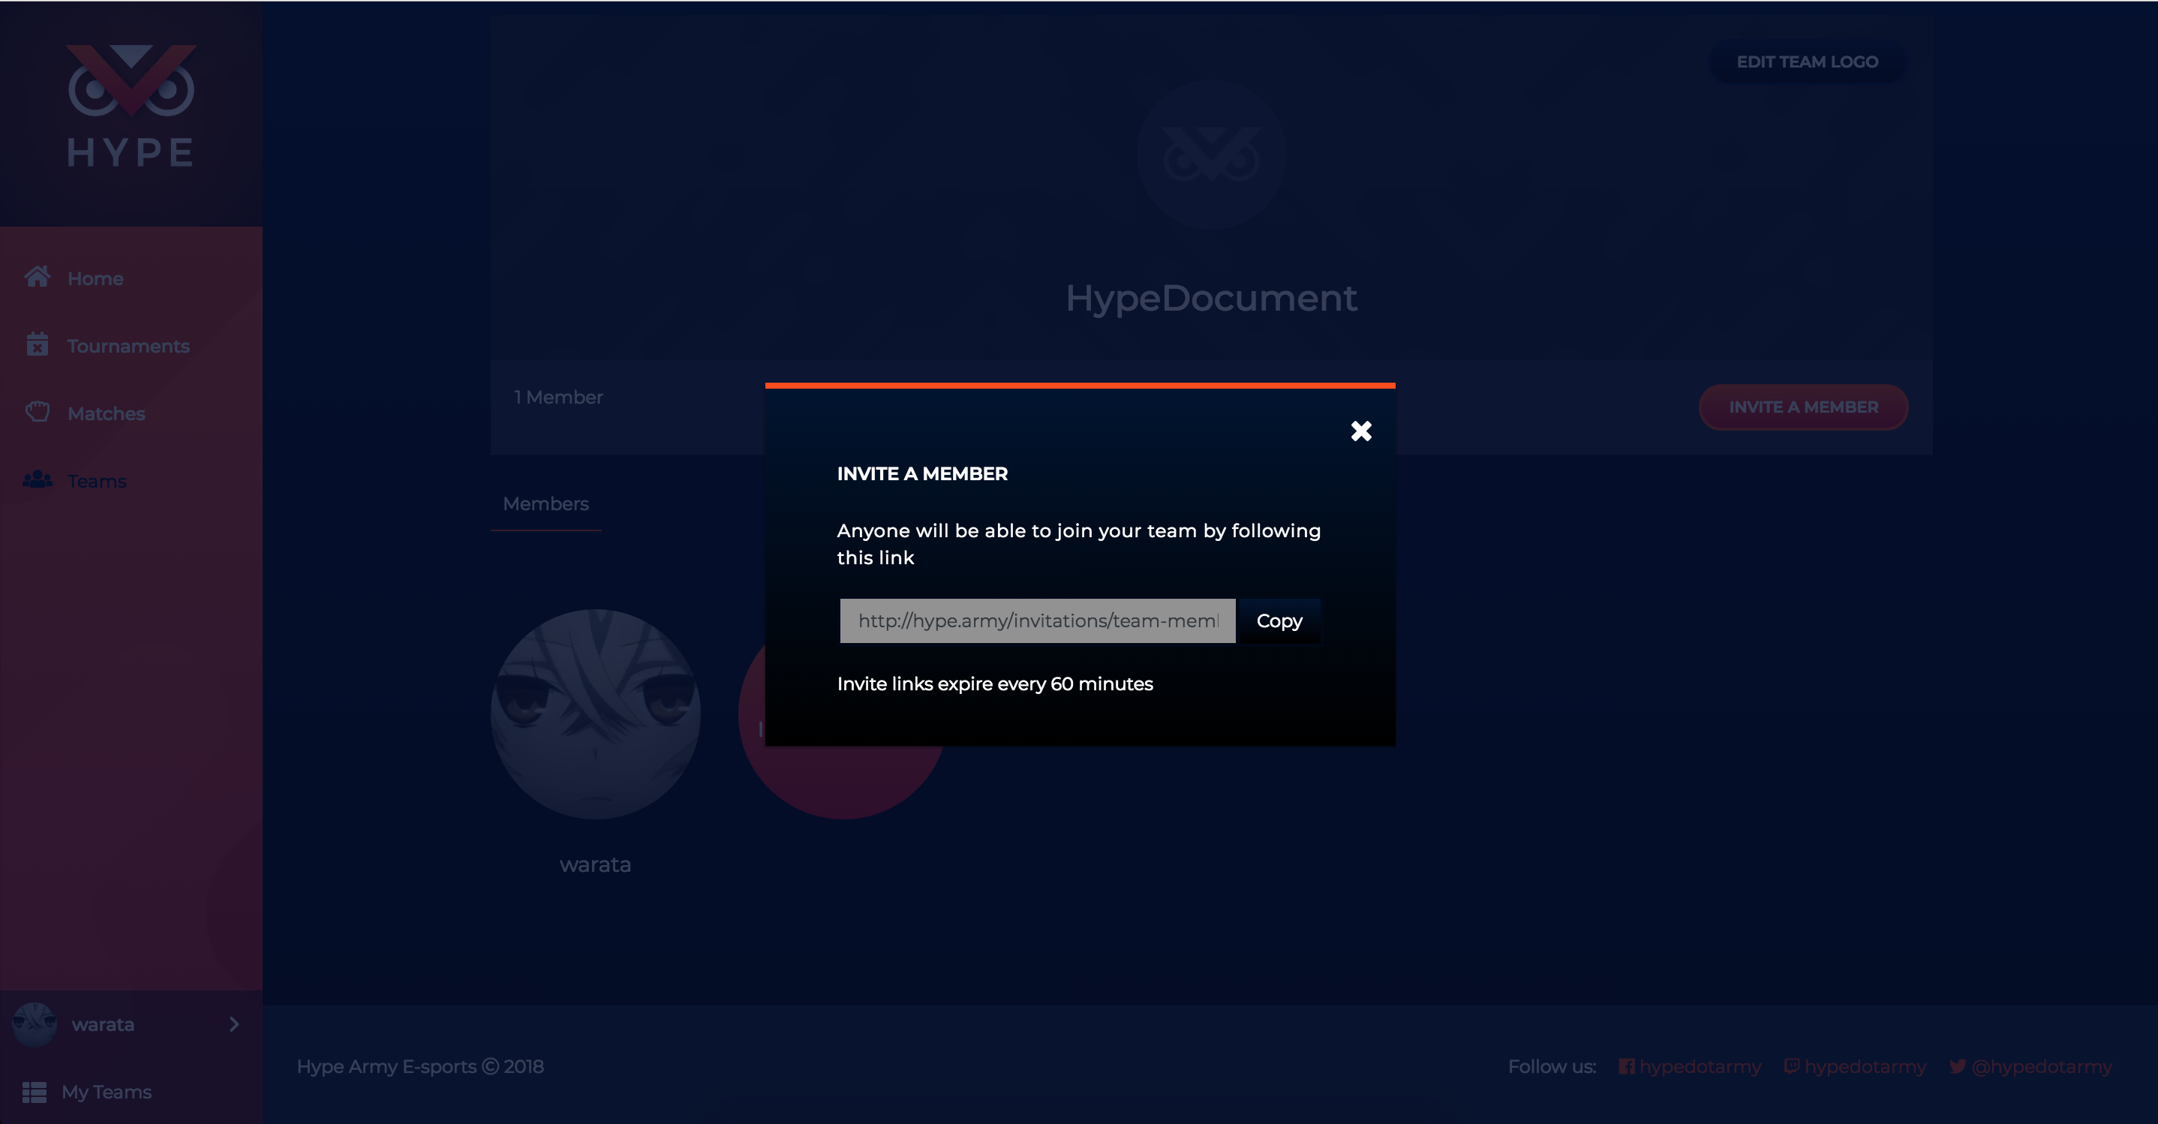2158x1124 pixels.
Task: Click the invitation URL text field
Action: tap(1037, 621)
